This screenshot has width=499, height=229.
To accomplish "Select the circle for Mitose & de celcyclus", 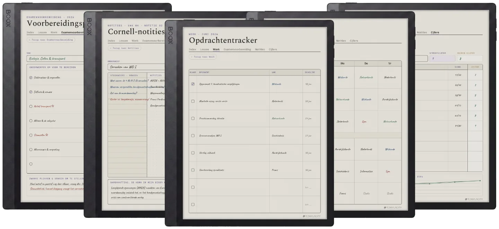I will click(31, 121).
